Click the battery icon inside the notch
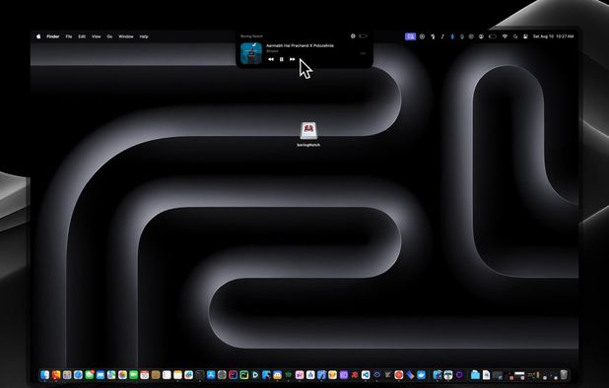Image resolution: width=609 pixels, height=388 pixels. [x=363, y=36]
